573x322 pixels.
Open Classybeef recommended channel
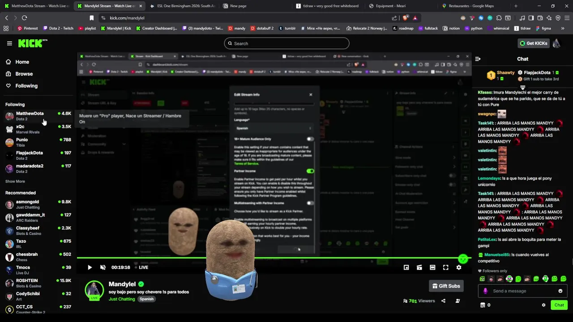(38, 231)
